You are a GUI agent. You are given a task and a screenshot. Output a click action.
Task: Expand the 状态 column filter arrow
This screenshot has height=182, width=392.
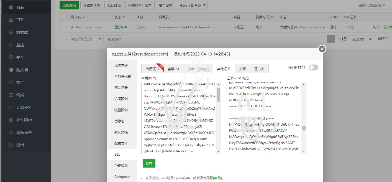pyautogui.click(x=124, y=17)
